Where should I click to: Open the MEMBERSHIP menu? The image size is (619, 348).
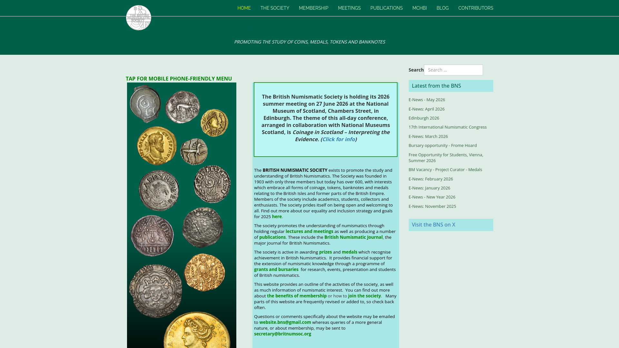click(x=313, y=8)
